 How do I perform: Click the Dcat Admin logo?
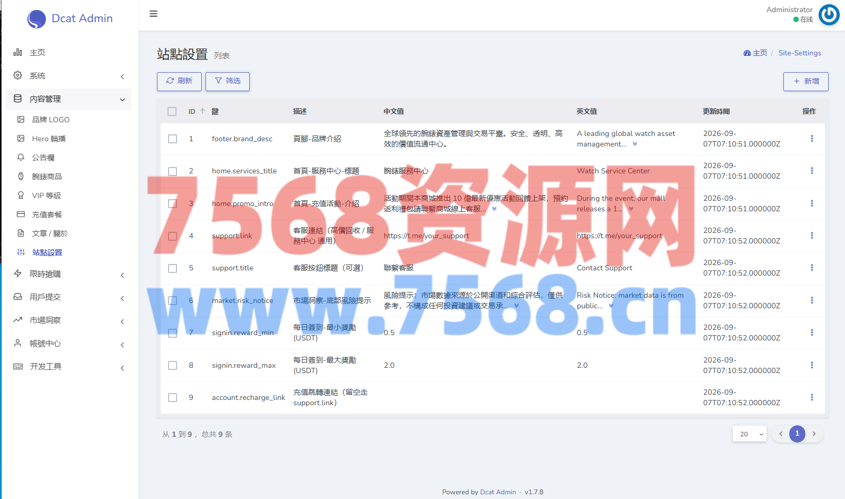pos(70,18)
